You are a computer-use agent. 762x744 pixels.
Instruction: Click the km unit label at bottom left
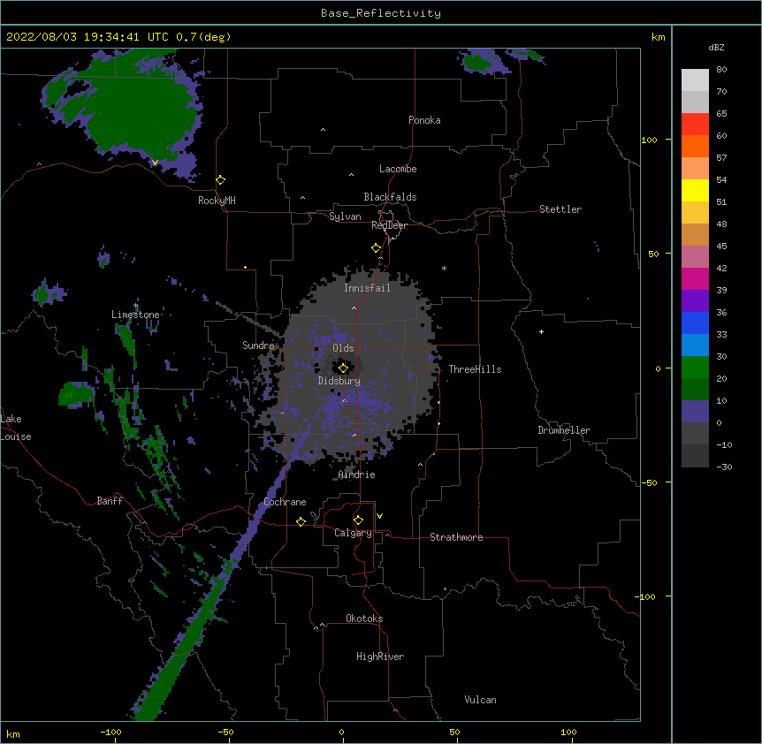13,734
